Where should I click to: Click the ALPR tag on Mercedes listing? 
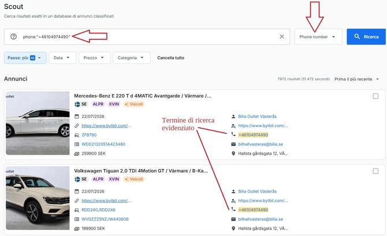(98, 104)
